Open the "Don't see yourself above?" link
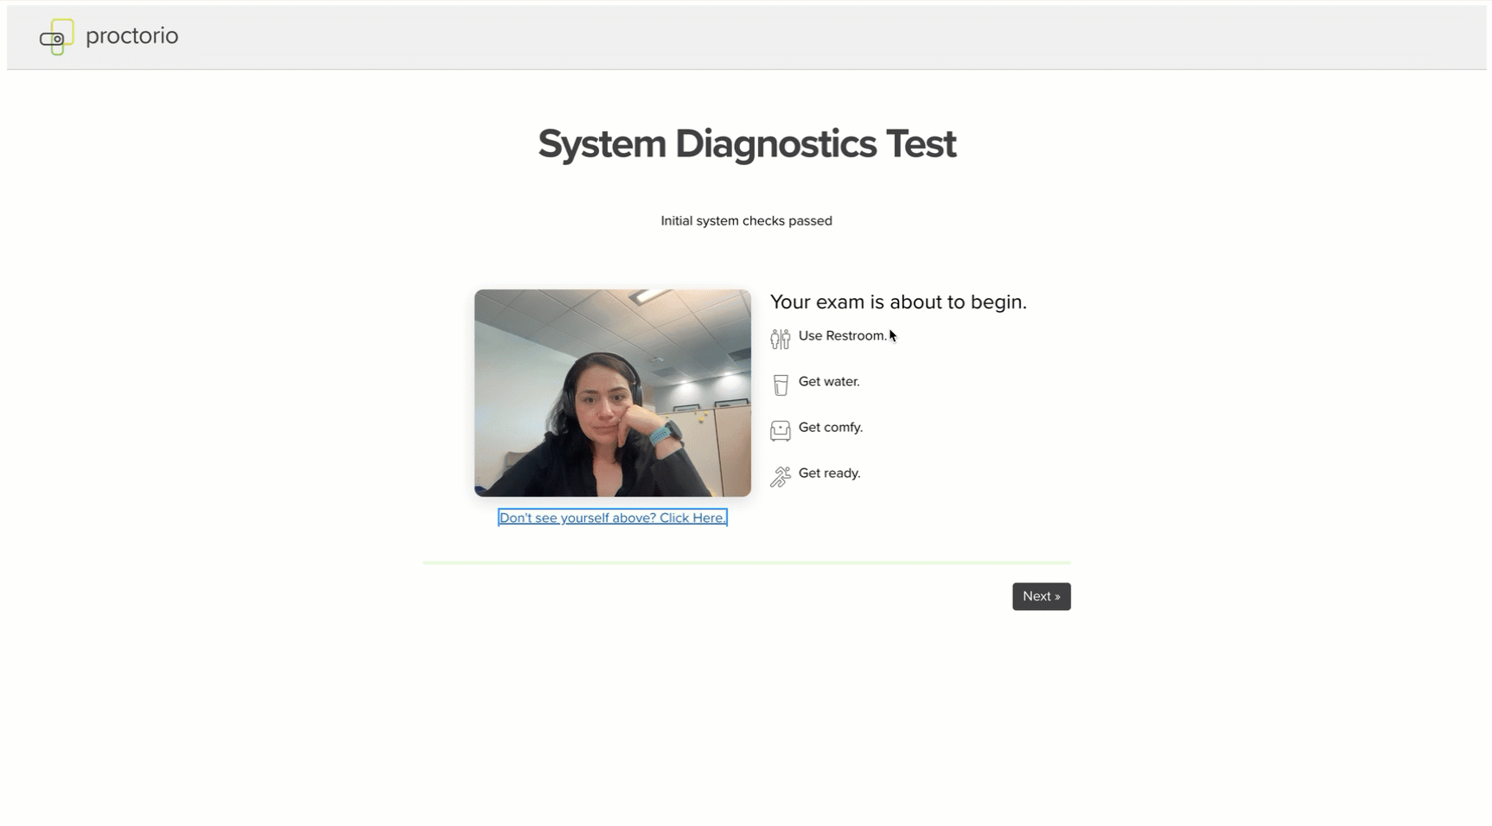Screen dimensions: 1492x826 tap(613, 518)
